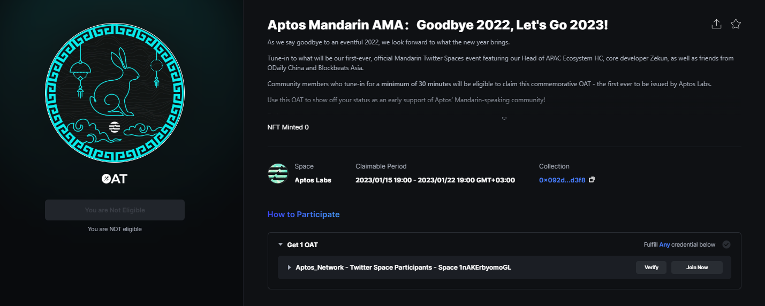Click the OAT logo under the artwork
Image resolution: width=765 pixels, height=306 pixels.
(x=115, y=179)
